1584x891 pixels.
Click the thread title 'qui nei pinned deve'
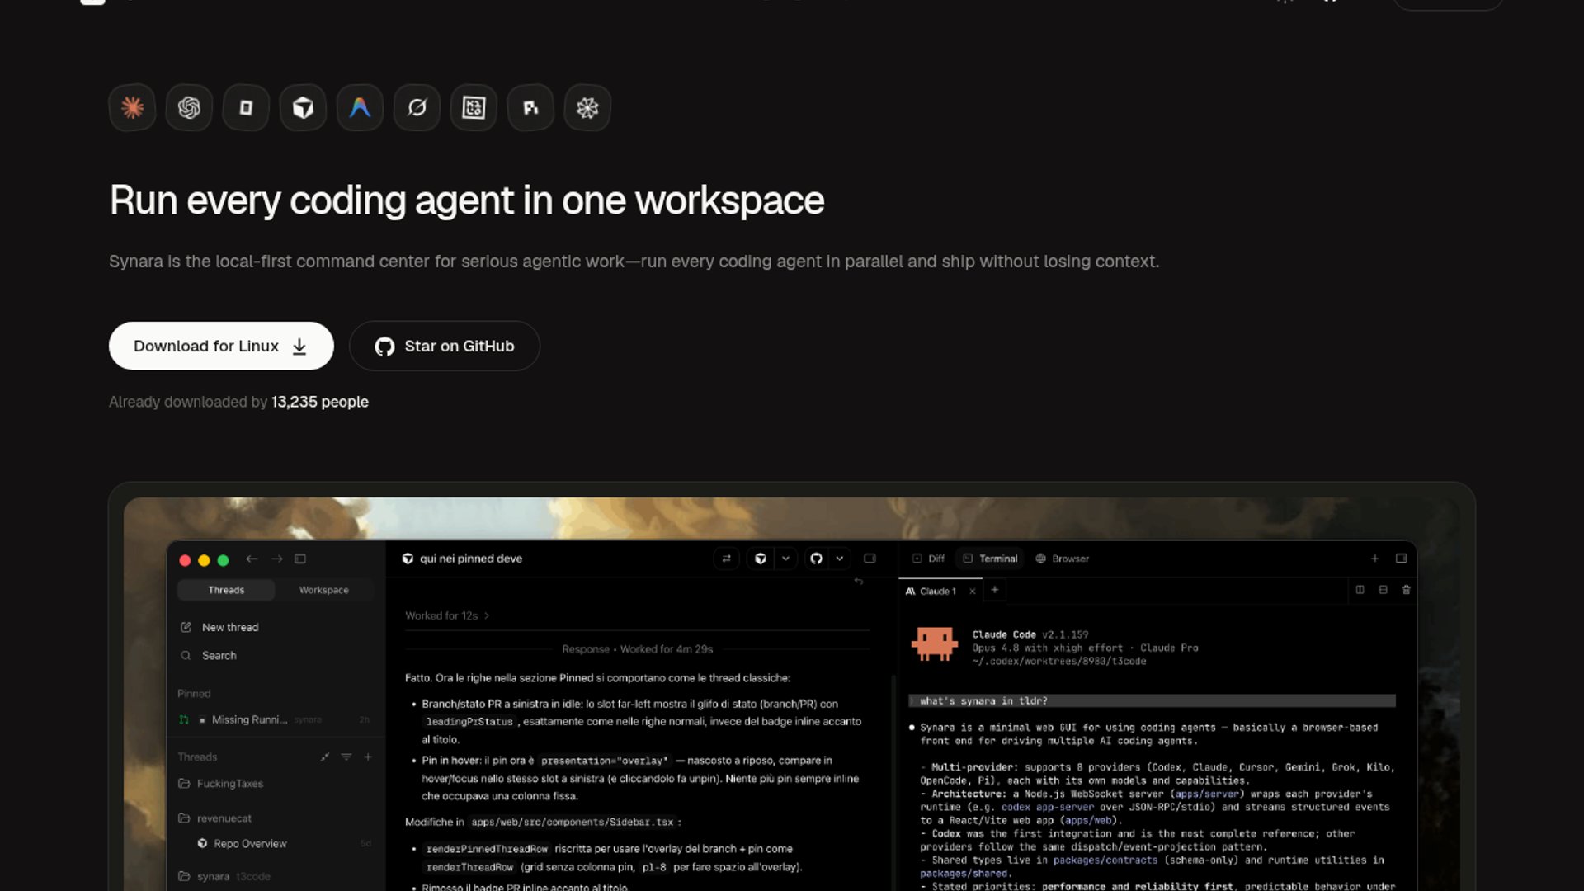pos(471,559)
